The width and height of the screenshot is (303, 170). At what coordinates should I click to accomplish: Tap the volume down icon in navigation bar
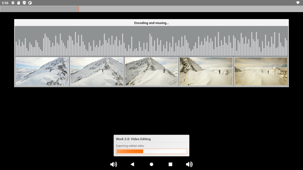tap(114, 164)
